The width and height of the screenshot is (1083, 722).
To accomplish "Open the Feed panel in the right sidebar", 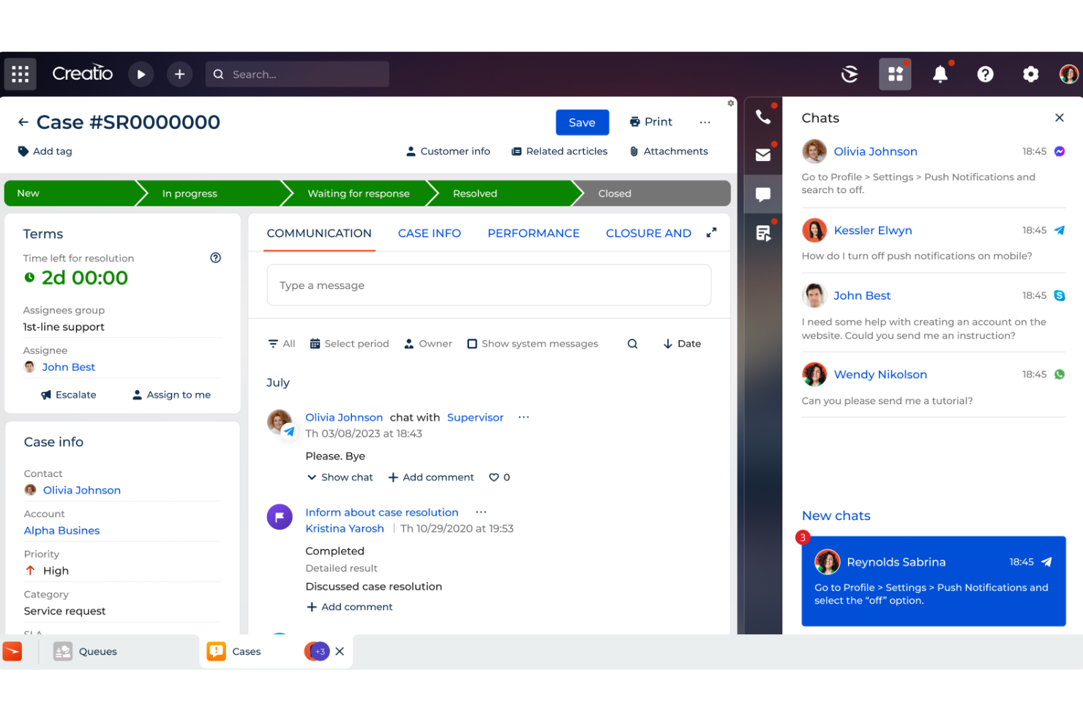I will coord(763,233).
